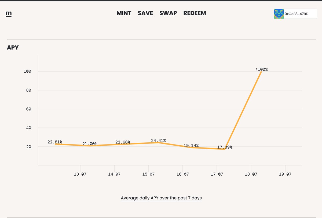
Task: Click the 13-07 date axis label
Action: 80,174
